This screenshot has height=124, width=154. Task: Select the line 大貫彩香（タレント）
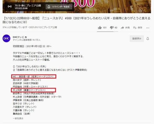point(23,110)
